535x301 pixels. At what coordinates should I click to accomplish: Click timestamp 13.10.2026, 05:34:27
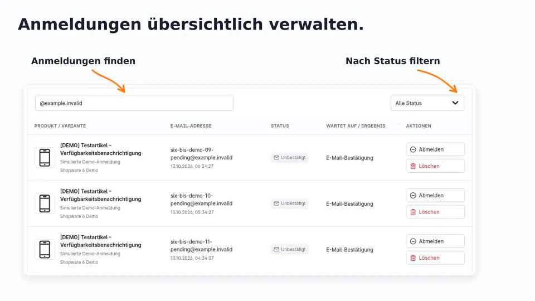click(192, 212)
